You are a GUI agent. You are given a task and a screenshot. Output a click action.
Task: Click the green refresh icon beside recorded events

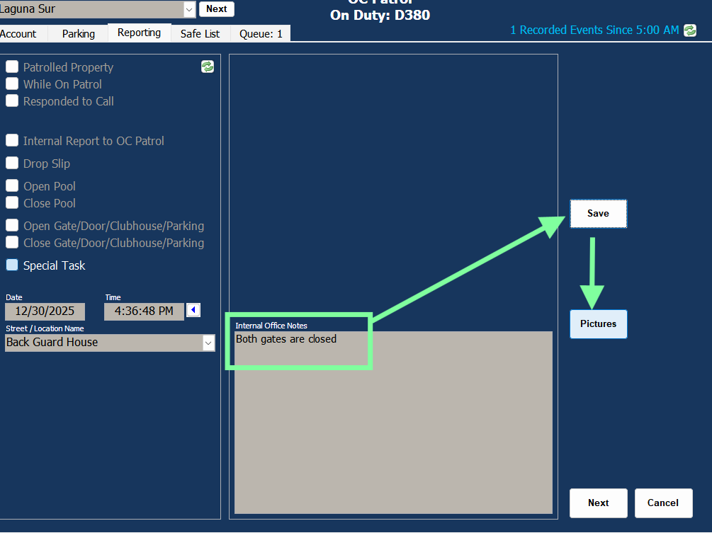689,30
